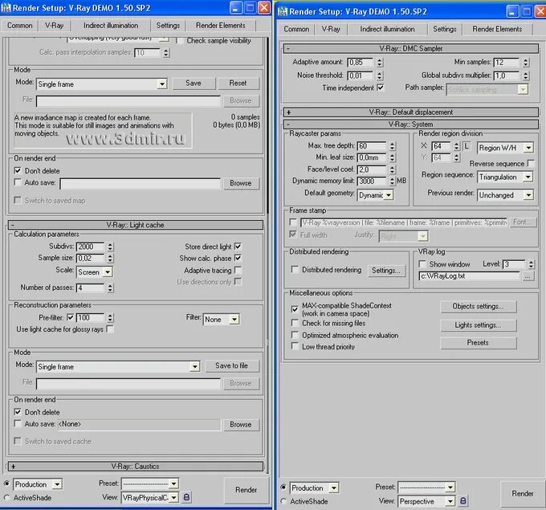Click Lights settings button
546x510 pixels.
[x=478, y=325]
